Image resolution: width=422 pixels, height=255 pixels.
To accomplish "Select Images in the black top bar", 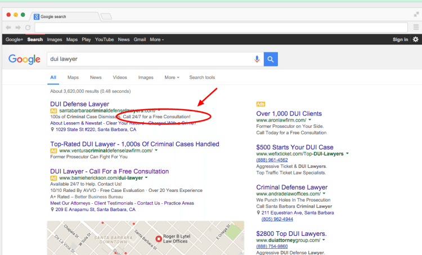I will [55, 39].
